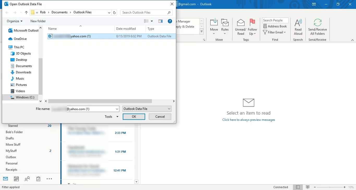Open recent locations dropdown beside forward arrow

tap(21, 13)
